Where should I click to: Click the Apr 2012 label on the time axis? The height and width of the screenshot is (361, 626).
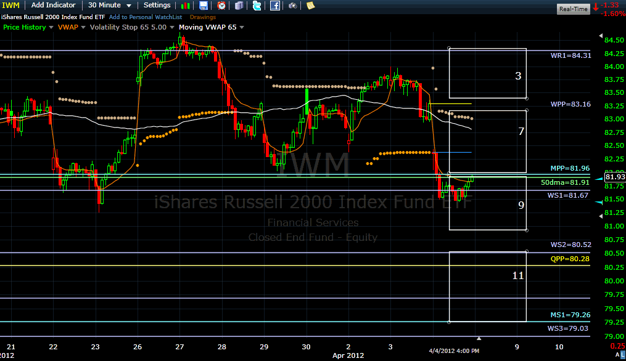(x=348, y=355)
